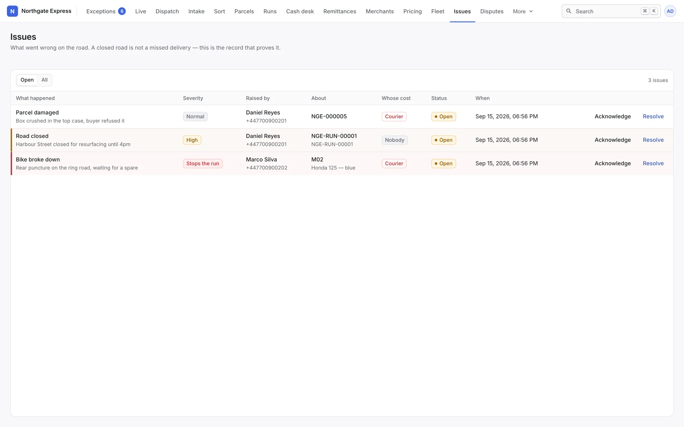Screen dimensions: 684x427
Task: Click the Parcel damaged title
Action: (x=37, y=112)
